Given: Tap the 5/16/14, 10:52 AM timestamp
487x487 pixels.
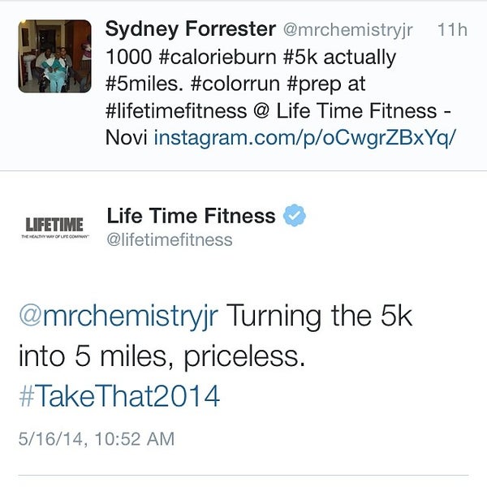Looking at the screenshot, I should 97,439.
